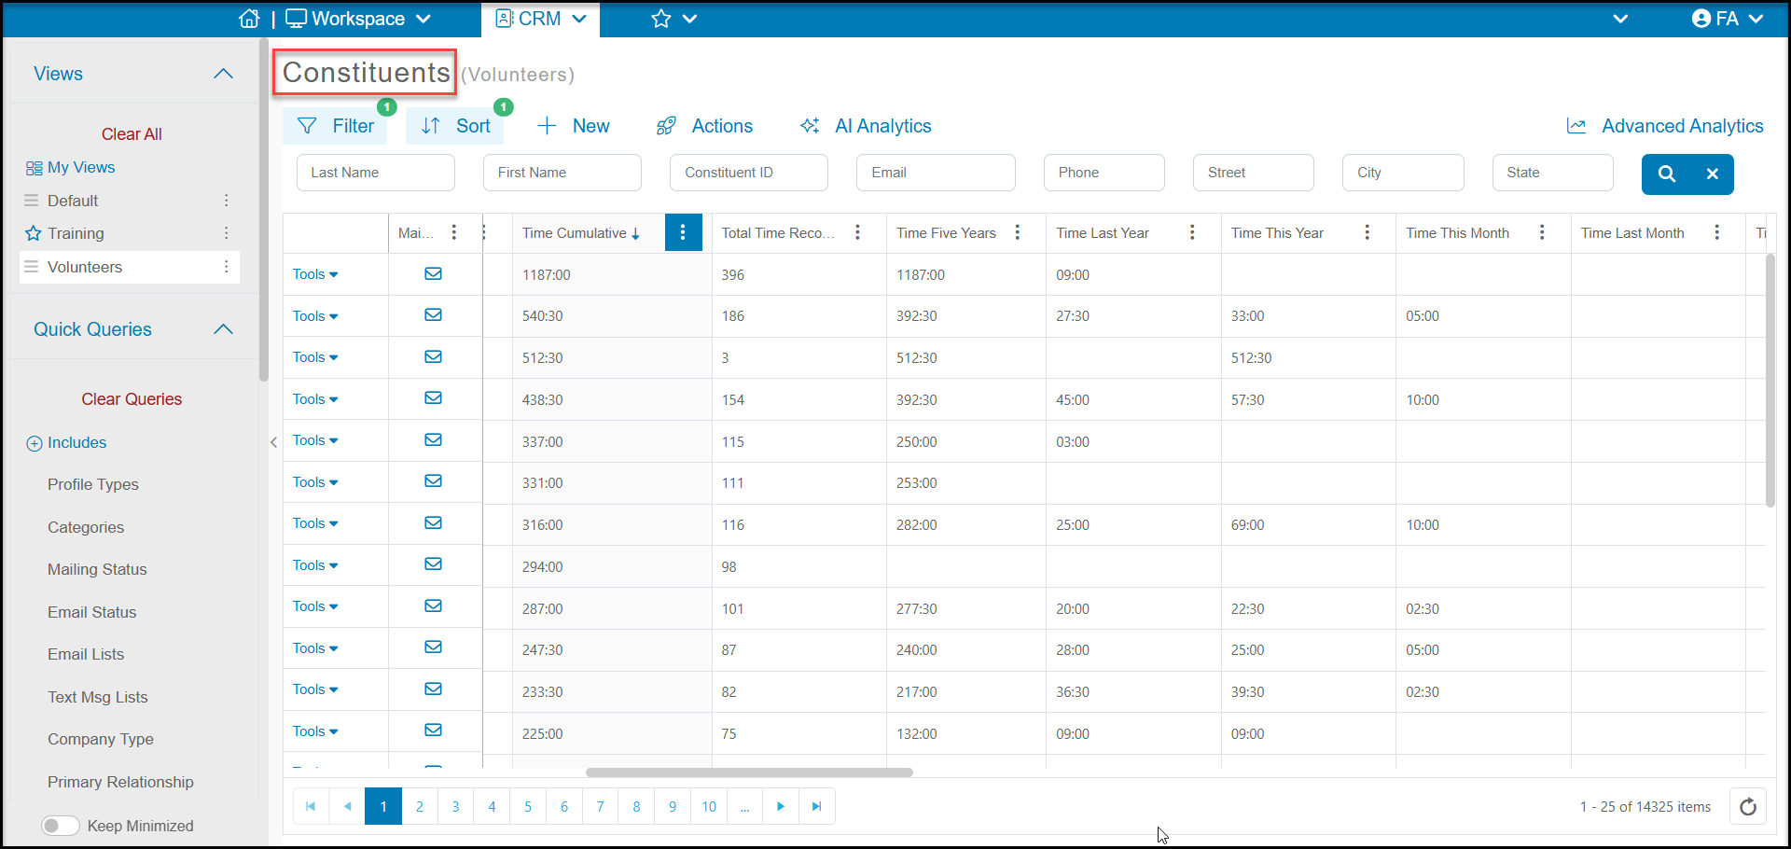Open options dots for Training view
This screenshot has width=1791, height=849.
226,233
